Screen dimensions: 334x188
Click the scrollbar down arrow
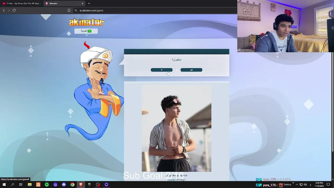pos(332,179)
